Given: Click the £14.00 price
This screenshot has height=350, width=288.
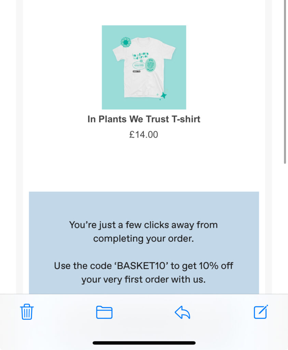Looking at the screenshot, I should [x=144, y=135].
